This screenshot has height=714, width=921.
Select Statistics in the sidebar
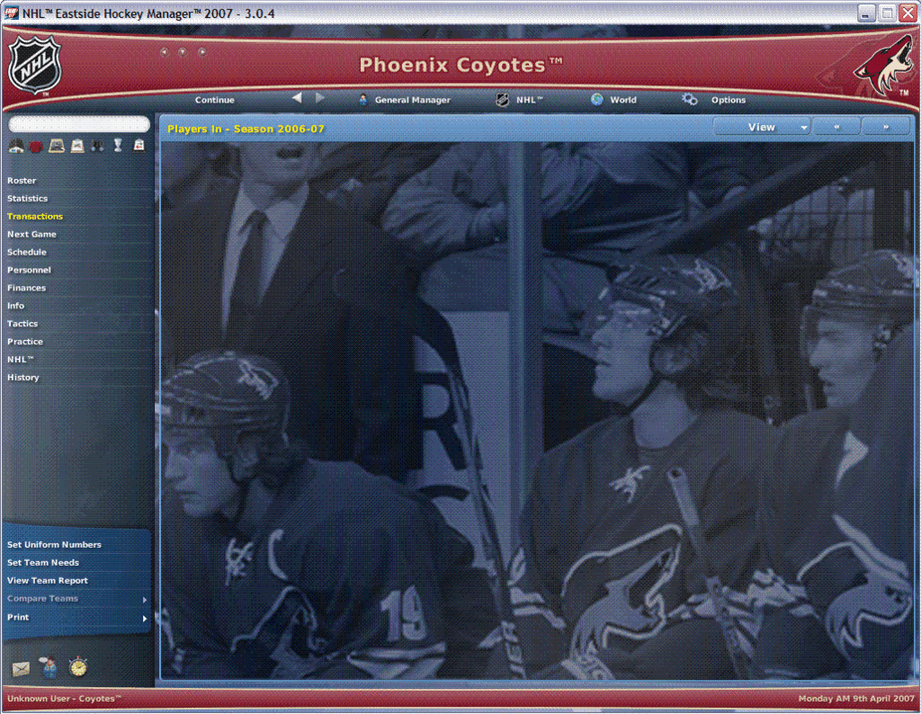coord(28,199)
